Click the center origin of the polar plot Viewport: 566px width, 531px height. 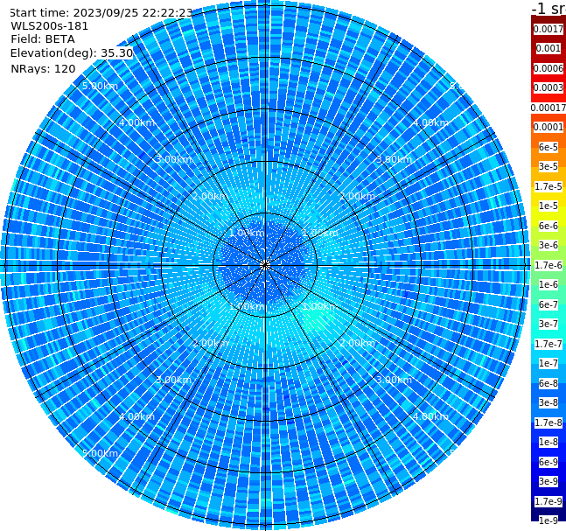tap(265, 266)
